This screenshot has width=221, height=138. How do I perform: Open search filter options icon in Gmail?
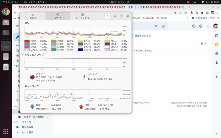click(163, 26)
